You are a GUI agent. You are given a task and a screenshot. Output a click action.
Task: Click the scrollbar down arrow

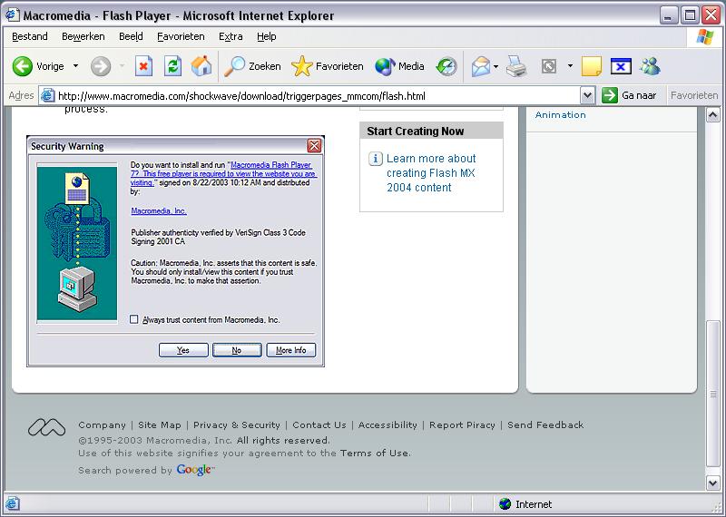712,483
